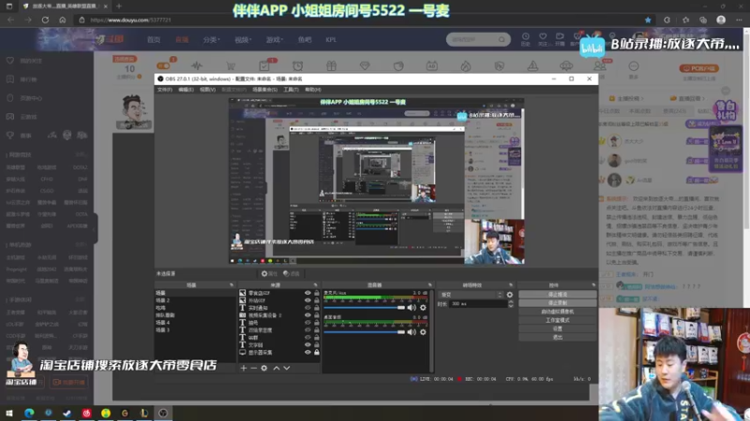Pop out the 场景 dock panel
The image size is (750, 421).
click(x=232, y=285)
